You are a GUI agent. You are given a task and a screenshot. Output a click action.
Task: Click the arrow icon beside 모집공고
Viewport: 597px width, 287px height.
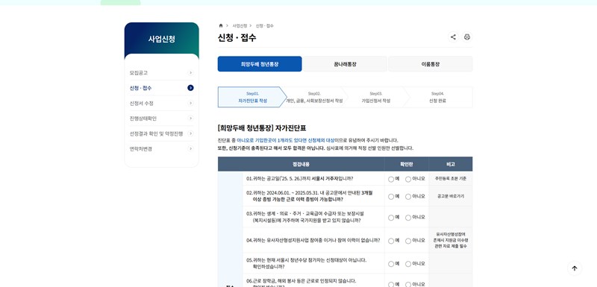[x=190, y=72]
